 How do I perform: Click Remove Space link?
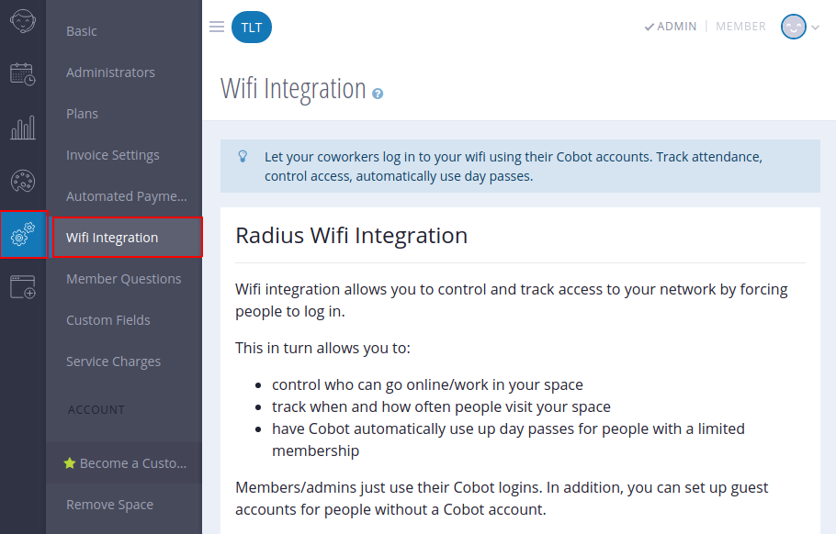pyautogui.click(x=109, y=505)
